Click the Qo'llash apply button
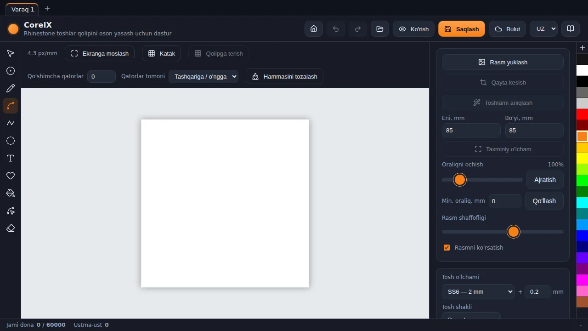588x331 pixels. coord(544,201)
